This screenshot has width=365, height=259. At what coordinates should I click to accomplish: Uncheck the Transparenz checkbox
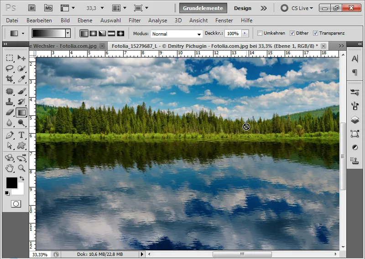pos(315,33)
